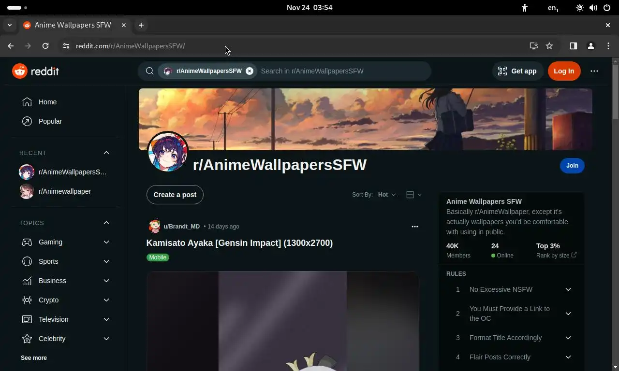Click the address bar URL
This screenshot has width=619, height=371.
click(x=131, y=46)
